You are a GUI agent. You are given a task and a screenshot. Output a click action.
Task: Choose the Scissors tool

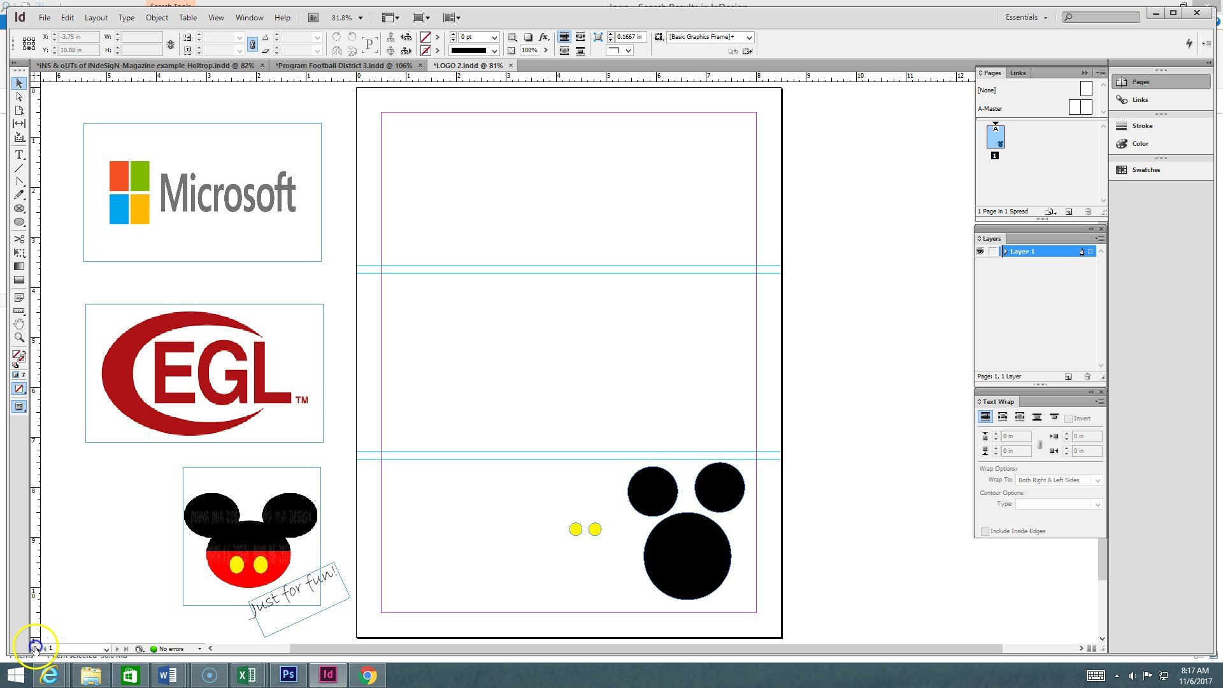click(x=19, y=240)
